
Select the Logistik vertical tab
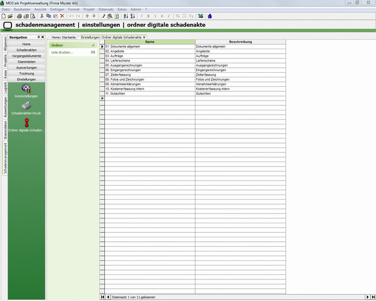(x=5, y=88)
